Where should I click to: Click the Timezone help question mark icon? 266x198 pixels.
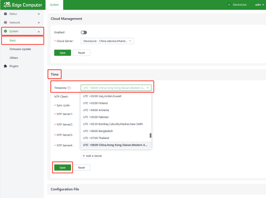(69, 88)
